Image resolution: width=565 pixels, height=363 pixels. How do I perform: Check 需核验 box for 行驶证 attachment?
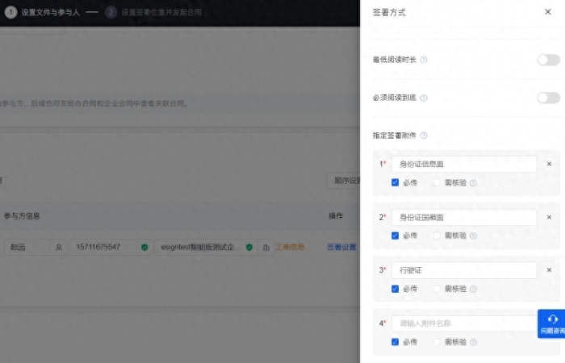437,289
